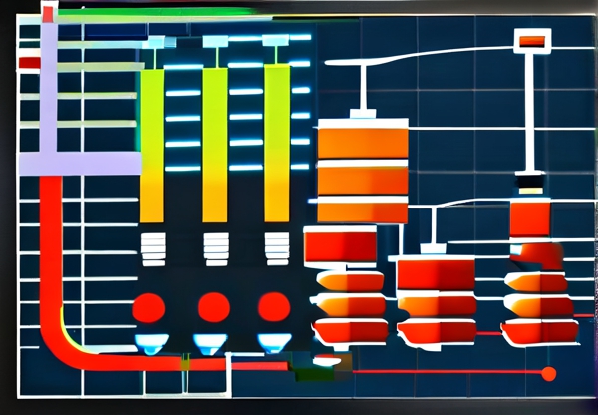Click the middle red circle indicator
The image size is (598, 415).
pyautogui.click(x=212, y=306)
